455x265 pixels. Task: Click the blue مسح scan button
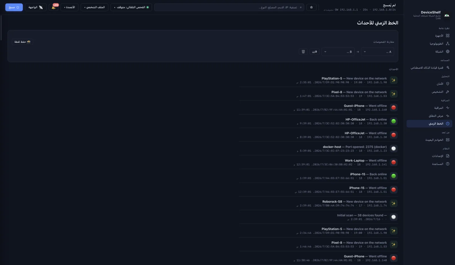pyautogui.click(x=14, y=7)
